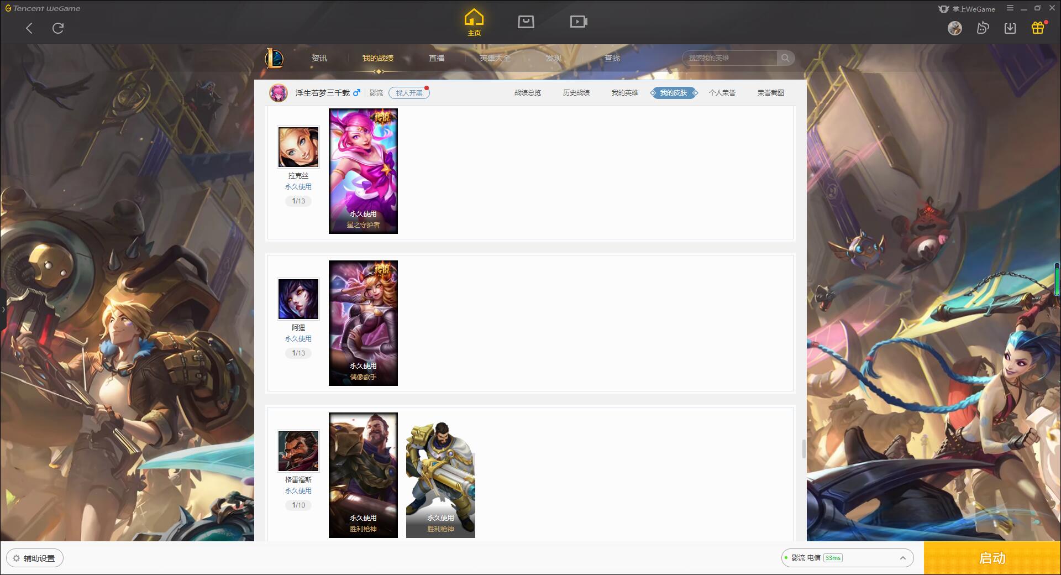This screenshot has height=575, width=1061.
Task: Open the community chat icon
Action: coord(983,28)
